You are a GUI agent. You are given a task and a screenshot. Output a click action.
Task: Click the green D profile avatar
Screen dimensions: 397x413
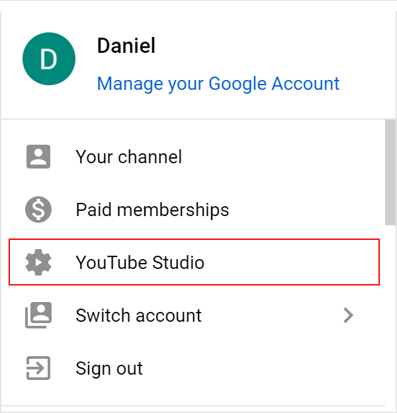[x=49, y=59]
